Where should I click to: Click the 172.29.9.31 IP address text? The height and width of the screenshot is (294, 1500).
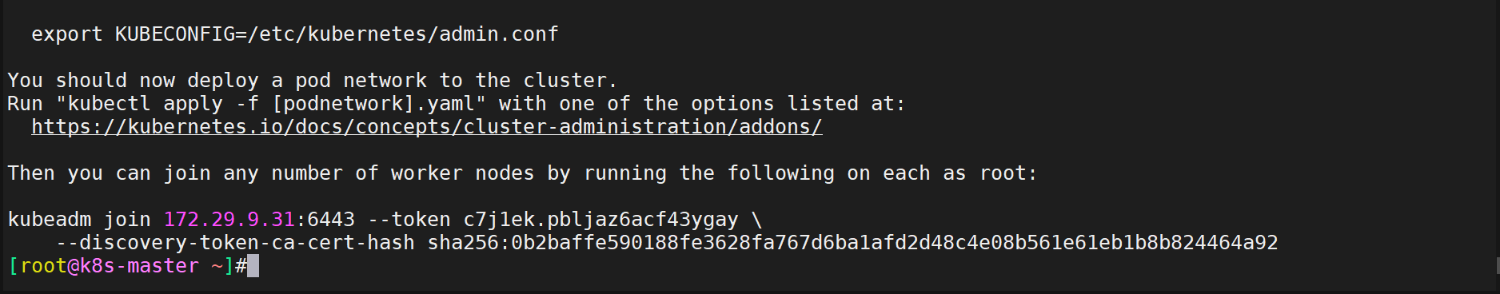(229, 220)
